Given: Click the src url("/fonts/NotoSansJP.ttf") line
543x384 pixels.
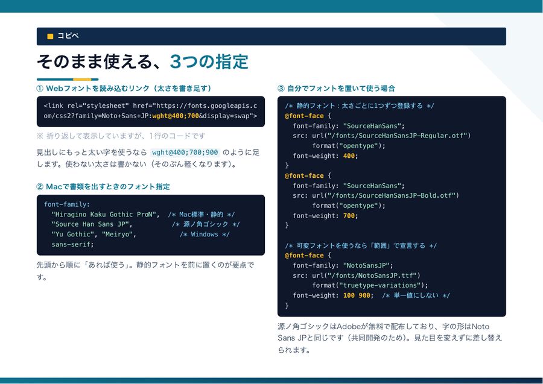Looking at the screenshot, I should [x=357, y=275].
